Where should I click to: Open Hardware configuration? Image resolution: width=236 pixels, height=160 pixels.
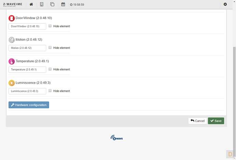pyautogui.click(x=29, y=105)
